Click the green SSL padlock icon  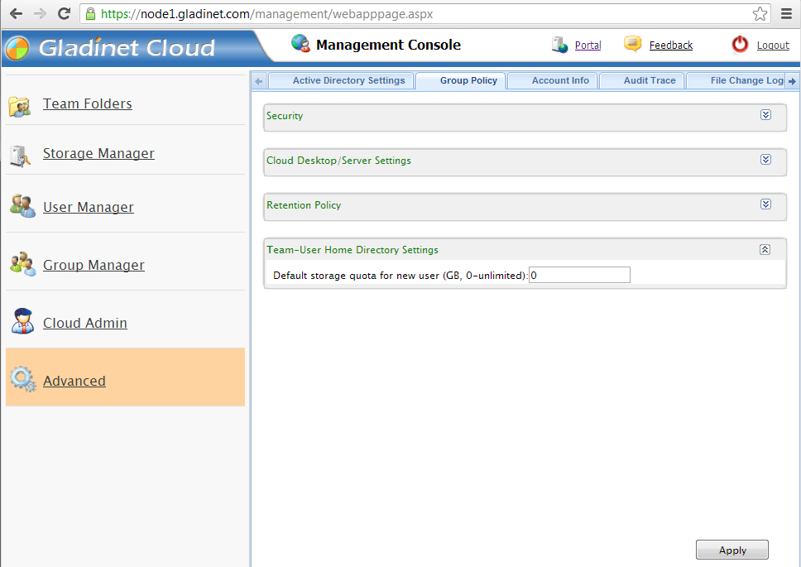90,14
